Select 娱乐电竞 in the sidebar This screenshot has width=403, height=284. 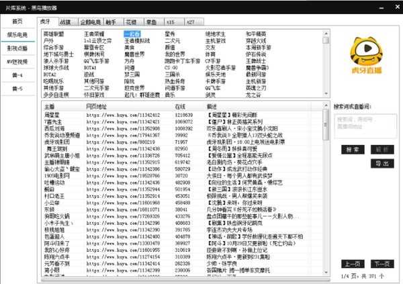click(x=17, y=35)
